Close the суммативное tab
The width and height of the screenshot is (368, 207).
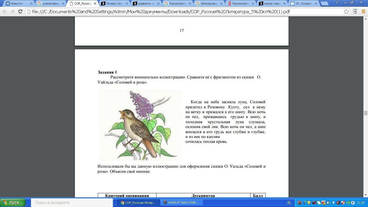tap(63, 4)
